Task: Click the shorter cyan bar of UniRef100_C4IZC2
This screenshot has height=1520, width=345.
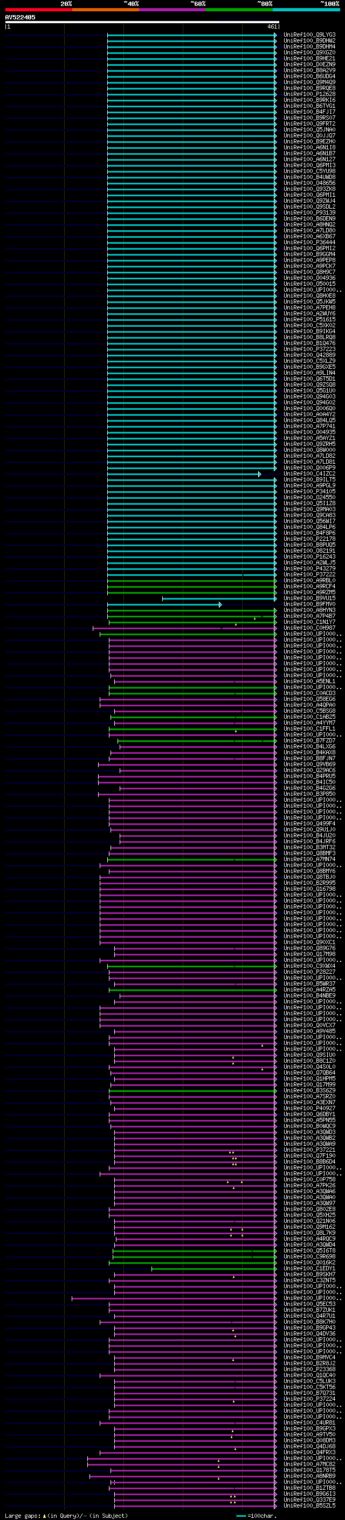Action: point(184,474)
